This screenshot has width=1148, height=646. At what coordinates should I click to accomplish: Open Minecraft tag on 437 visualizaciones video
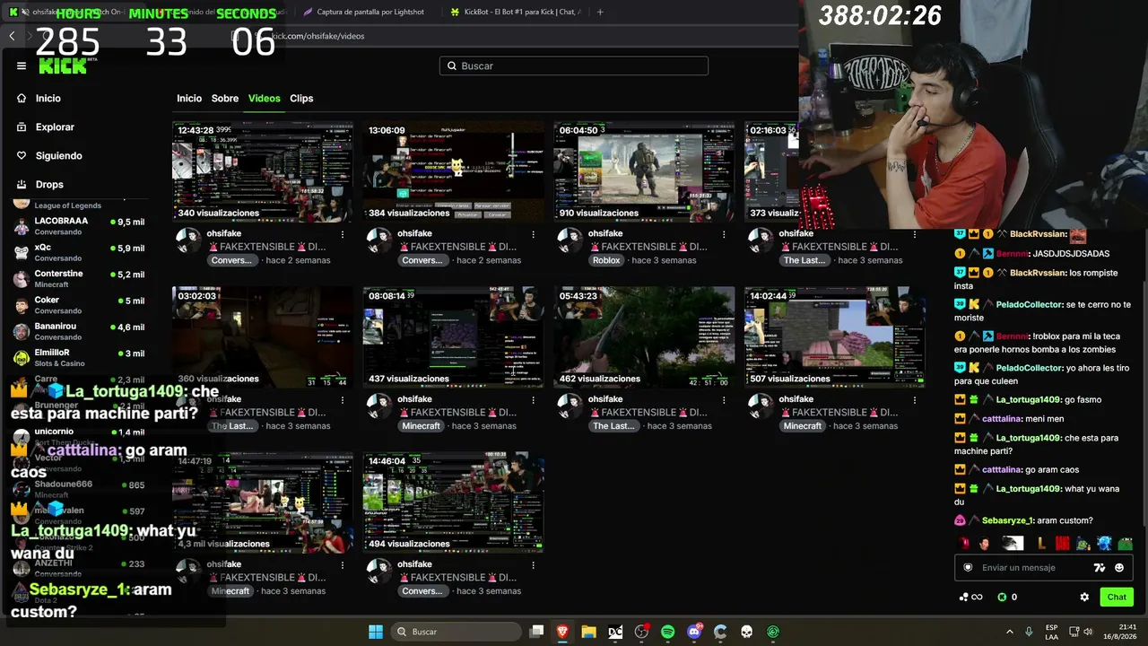[421, 426]
